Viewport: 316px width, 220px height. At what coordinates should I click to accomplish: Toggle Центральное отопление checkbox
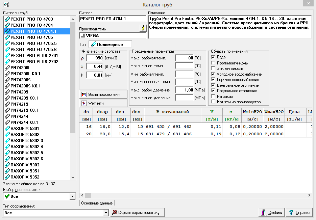(213, 85)
